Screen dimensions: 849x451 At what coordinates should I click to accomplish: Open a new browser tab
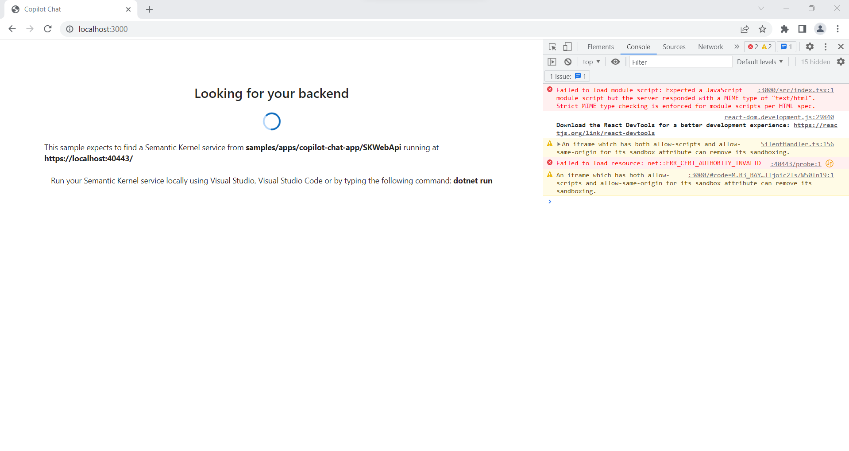150,9
